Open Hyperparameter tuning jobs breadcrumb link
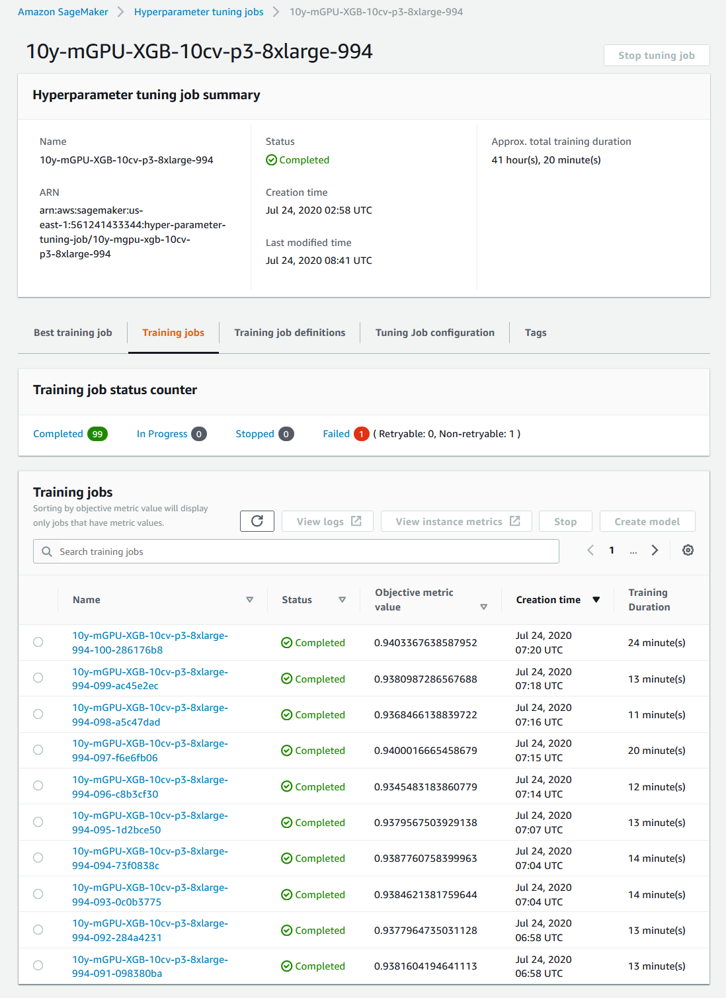 198,12
